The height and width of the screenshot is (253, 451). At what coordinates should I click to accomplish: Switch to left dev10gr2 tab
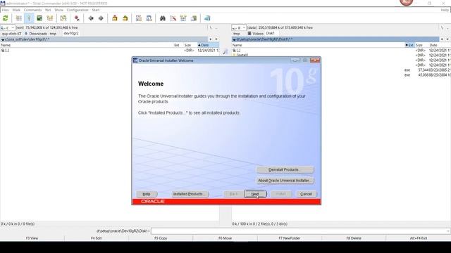coord(71,33)
